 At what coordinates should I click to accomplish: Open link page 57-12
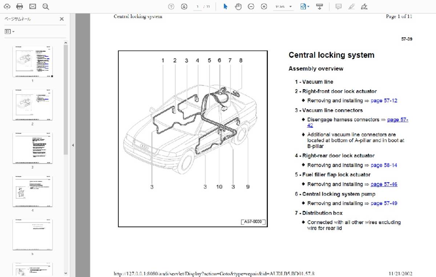click(x=384, y=101)
